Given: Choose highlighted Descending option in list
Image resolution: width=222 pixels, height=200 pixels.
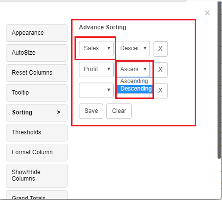Looking at the screenshot, I should pos(134,89).
